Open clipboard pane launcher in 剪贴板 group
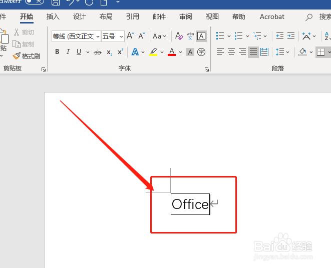 pos(44,69)
